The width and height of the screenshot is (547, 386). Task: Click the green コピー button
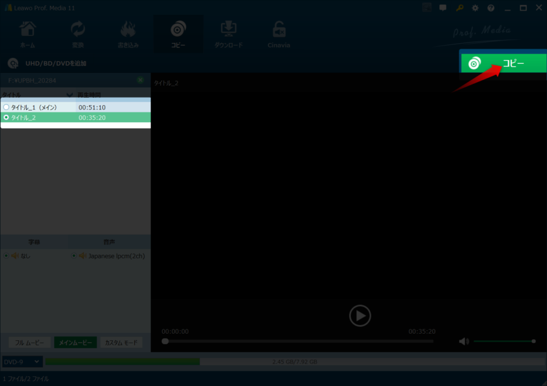tap(502, 64)
